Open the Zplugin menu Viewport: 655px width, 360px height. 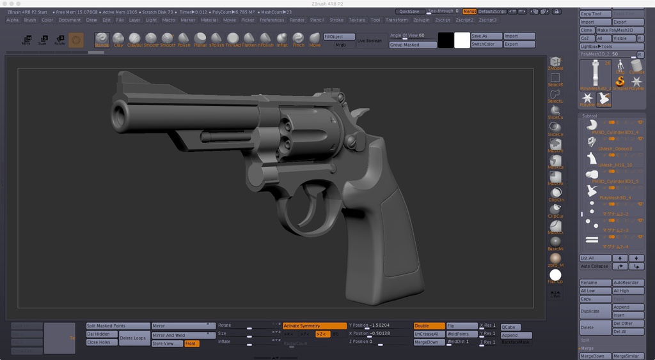422,20
